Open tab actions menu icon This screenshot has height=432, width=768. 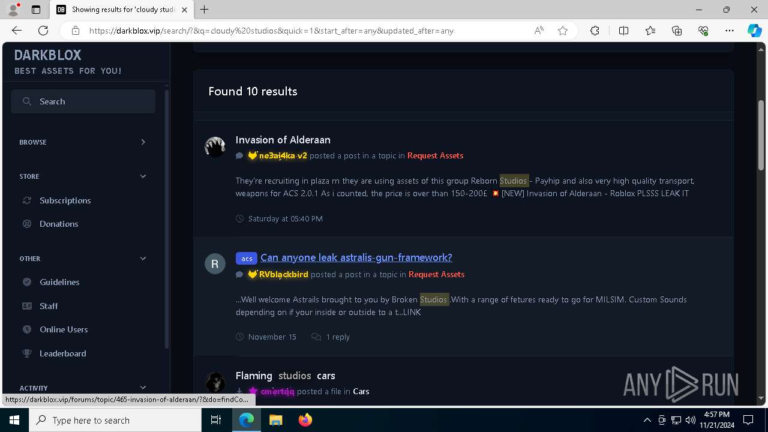coord(36,10)
